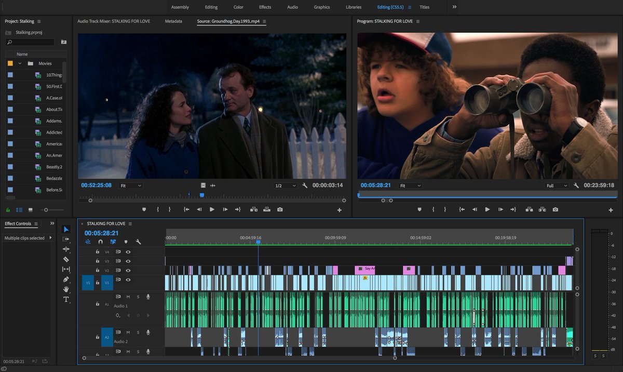The height and width of the screenshot is (372, 623).
Task: Click the project search field
Action: pyautogui.click(x=30, y=42)
